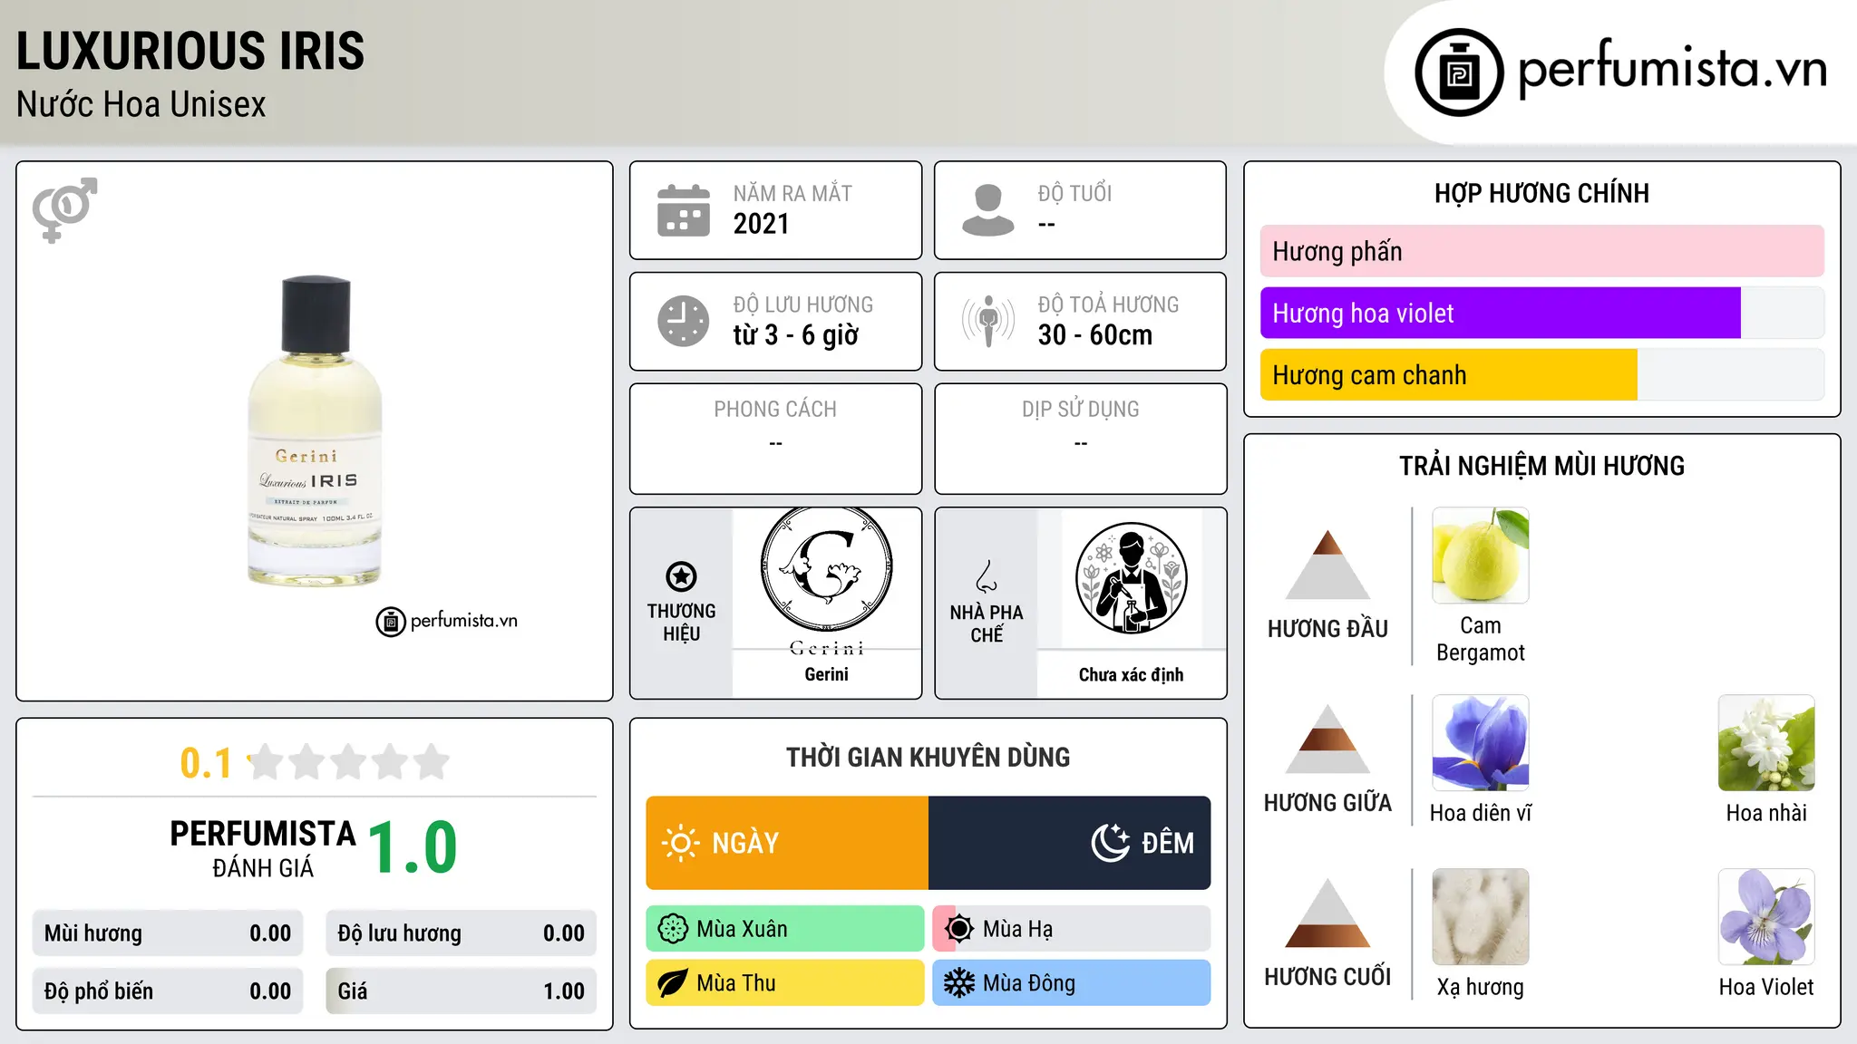The width and height of the screenshot is (1857, 1044).
Task: Click the từ 3 - 6 giờ longevity value
Action: pos(795,335)
